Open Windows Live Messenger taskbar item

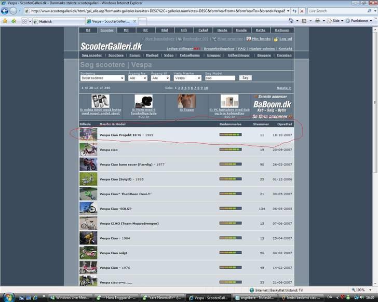(70, 298)
